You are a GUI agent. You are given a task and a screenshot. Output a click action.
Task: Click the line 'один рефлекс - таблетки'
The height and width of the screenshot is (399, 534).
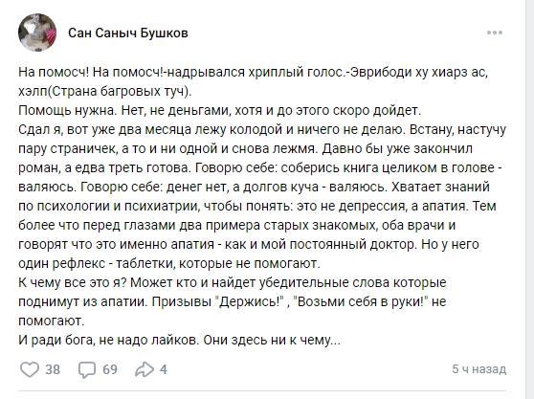(169, 263)
